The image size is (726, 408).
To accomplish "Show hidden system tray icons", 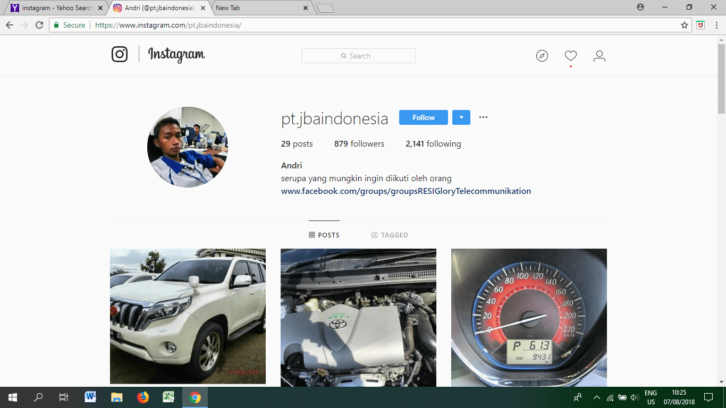I will click(x=596, y=397).
